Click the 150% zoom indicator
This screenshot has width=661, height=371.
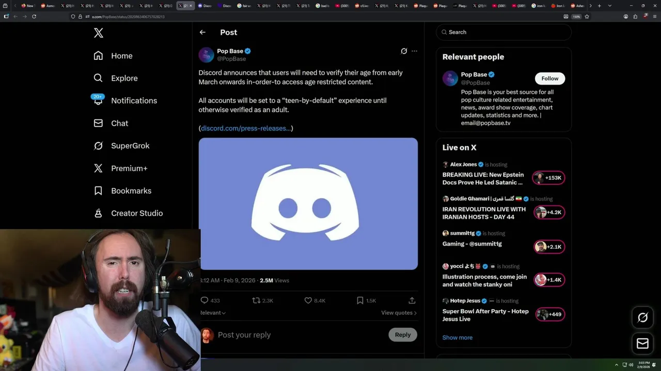[577, 16]
